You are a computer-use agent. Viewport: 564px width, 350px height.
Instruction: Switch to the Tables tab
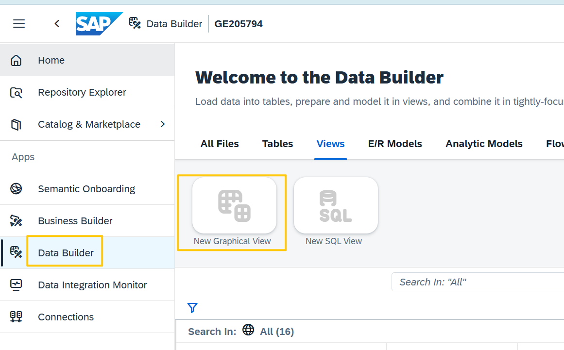tap(277, 144)
